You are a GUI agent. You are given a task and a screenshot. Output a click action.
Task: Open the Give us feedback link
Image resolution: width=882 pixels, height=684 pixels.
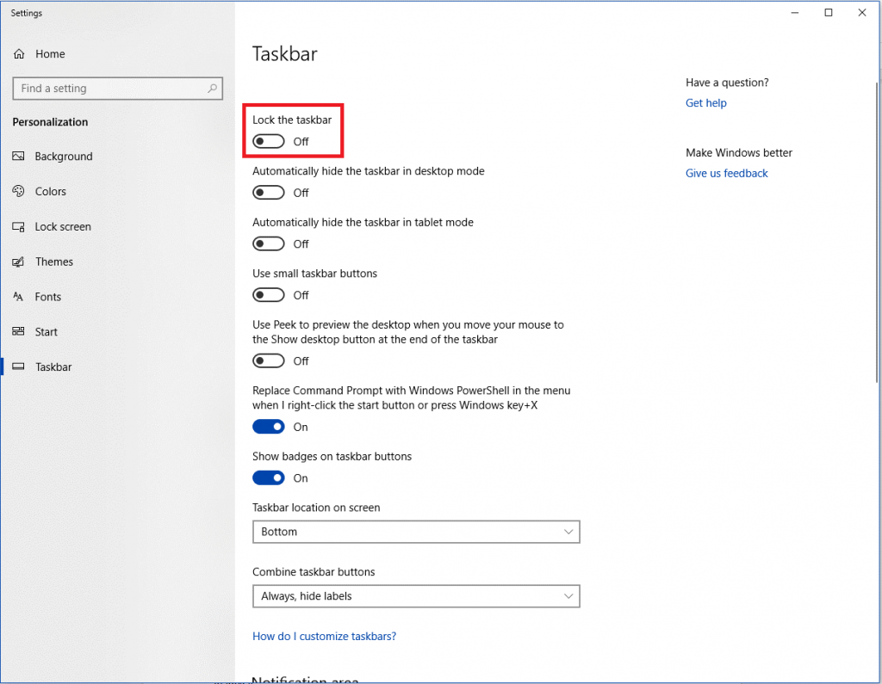click(x=726, y=173)
